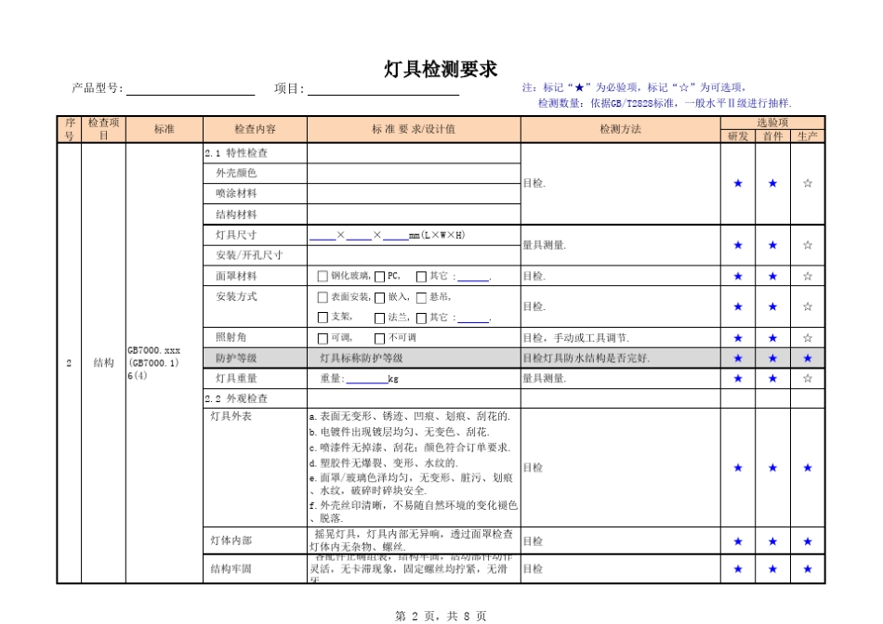Click the 外壳颜色 design value cell
Viewport: 883px width, 624px height.
[x=414, y=174]
